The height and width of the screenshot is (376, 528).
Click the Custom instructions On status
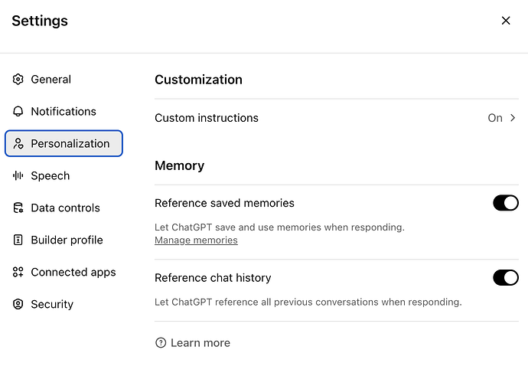(495, 118)
